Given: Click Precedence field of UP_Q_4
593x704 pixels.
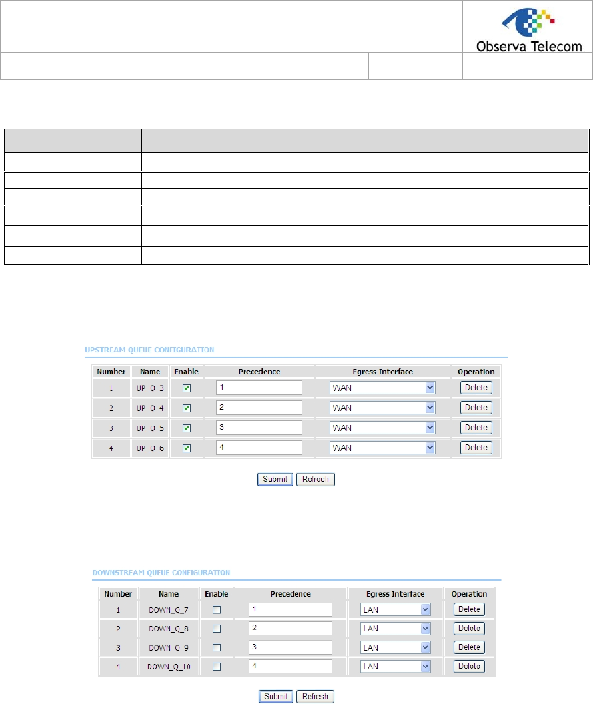Looking at the screenshot, I should 259,408.
